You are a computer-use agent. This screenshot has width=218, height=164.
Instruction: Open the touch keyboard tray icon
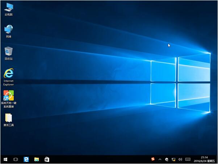[x=188, y=159]
